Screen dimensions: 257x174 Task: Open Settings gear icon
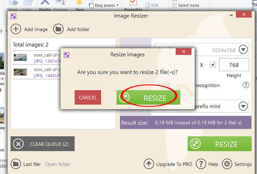pos(227,164)
